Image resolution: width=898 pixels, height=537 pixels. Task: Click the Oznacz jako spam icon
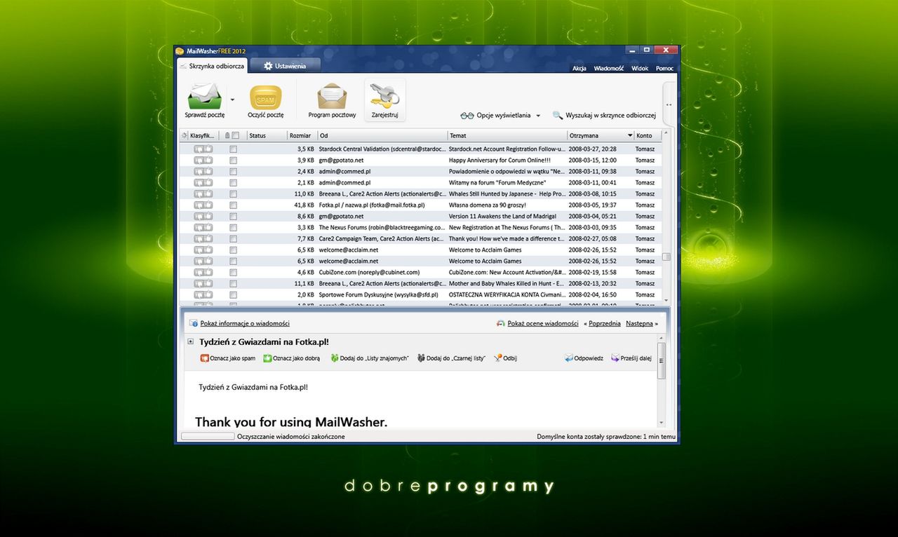[x=205, y=358]
